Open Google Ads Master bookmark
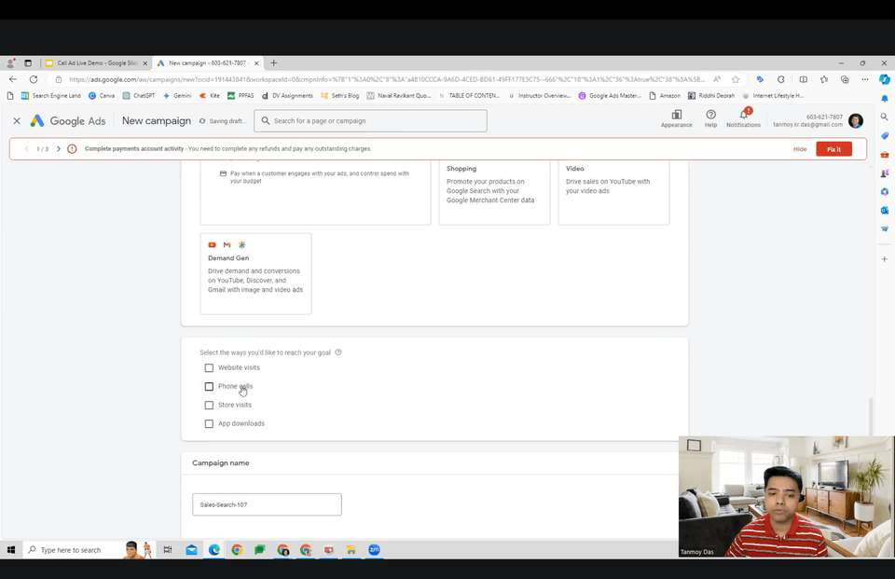The width and height of the screenshot is (895, 579). 610,96
